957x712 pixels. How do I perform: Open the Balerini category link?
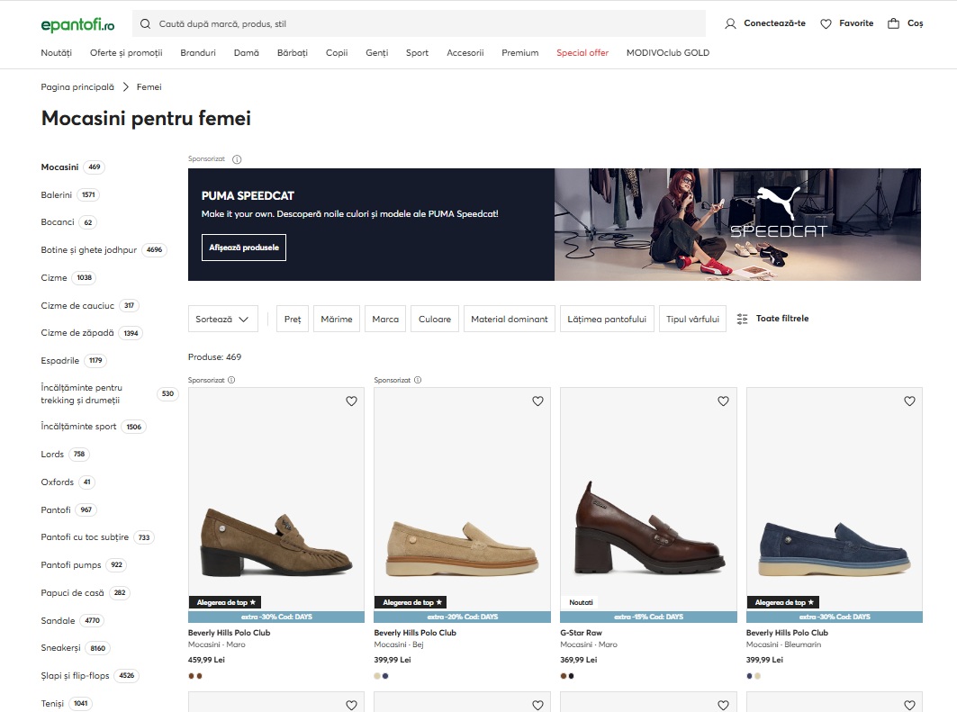pyautogui.click(x=57, y=194)
